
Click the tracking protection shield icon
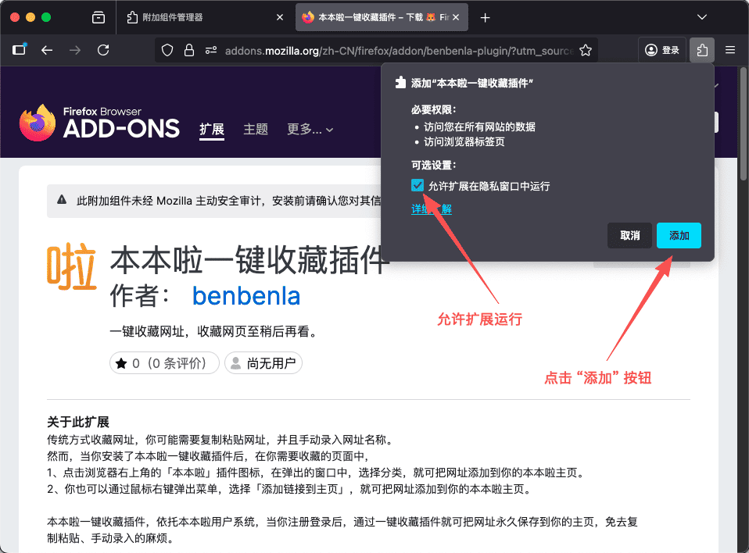(x=167, y=51)
